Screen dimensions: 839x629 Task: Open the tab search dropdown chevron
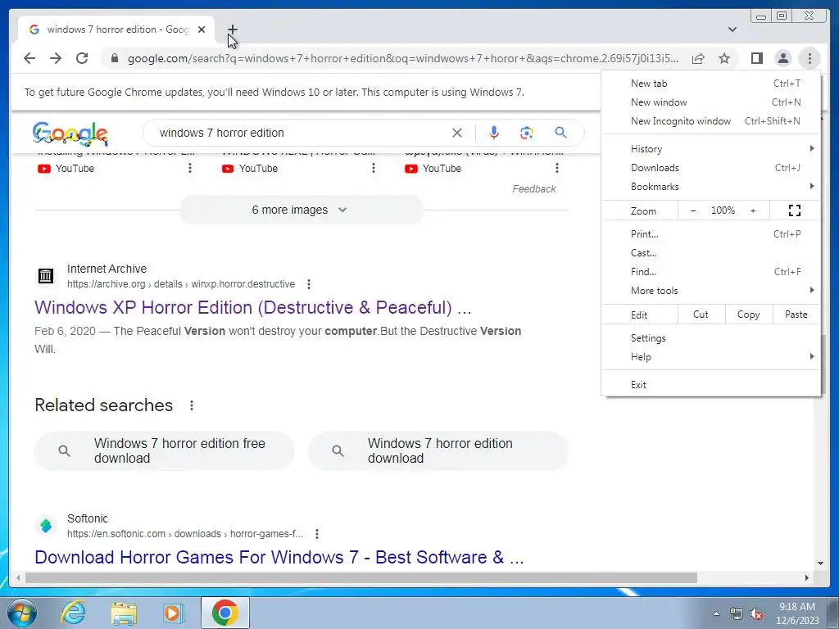point(732,29)
